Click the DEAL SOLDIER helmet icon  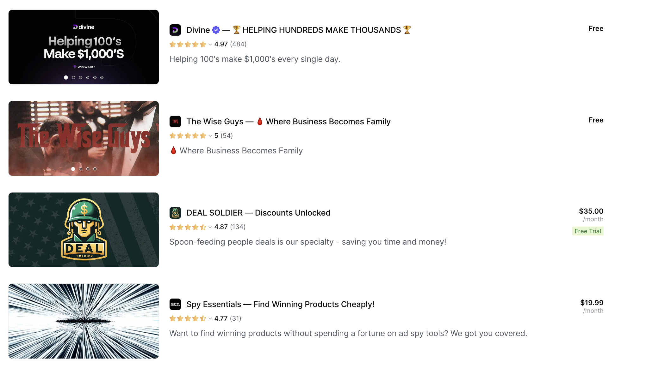pyautogui.click(x=175, y=213)
